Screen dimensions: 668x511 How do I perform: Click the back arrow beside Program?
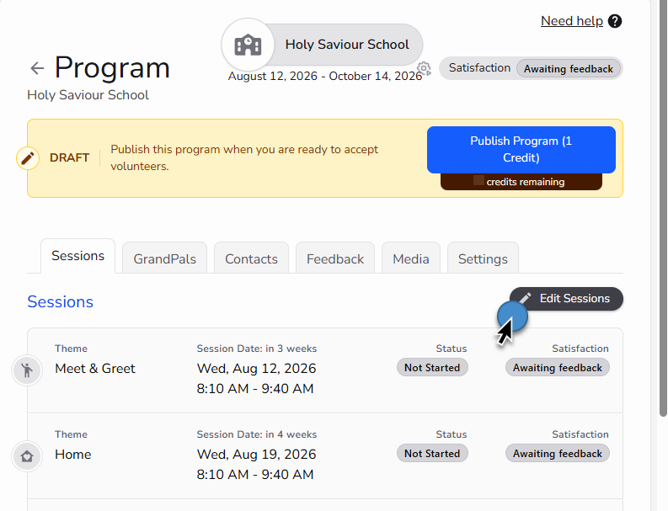tap(38, 68)
